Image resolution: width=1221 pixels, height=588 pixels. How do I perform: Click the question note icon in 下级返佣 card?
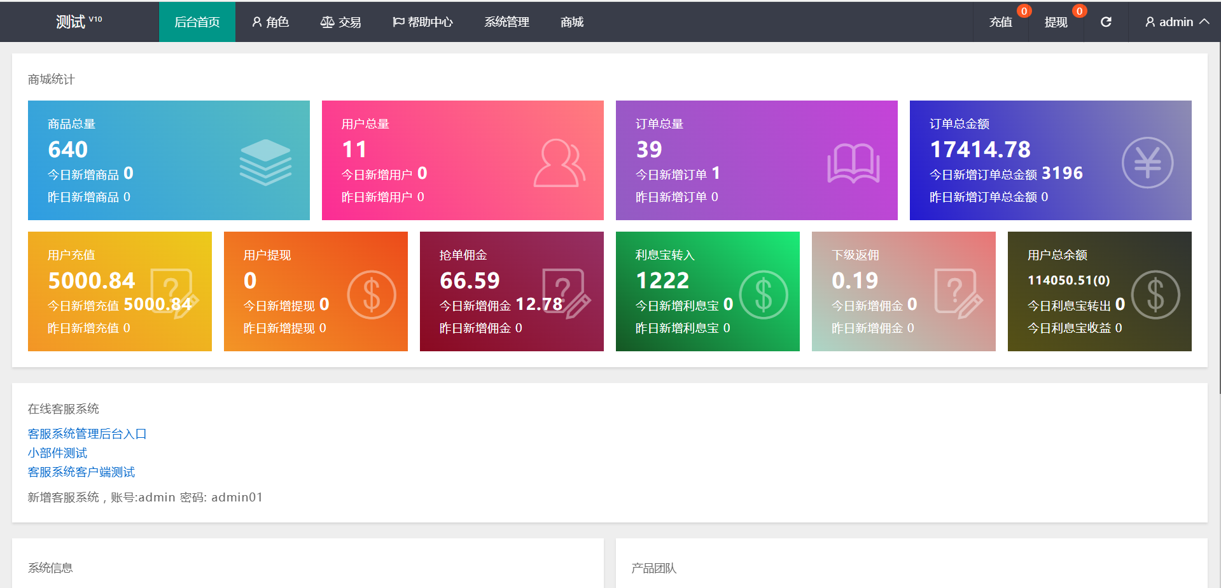click(x=958, y=294)
